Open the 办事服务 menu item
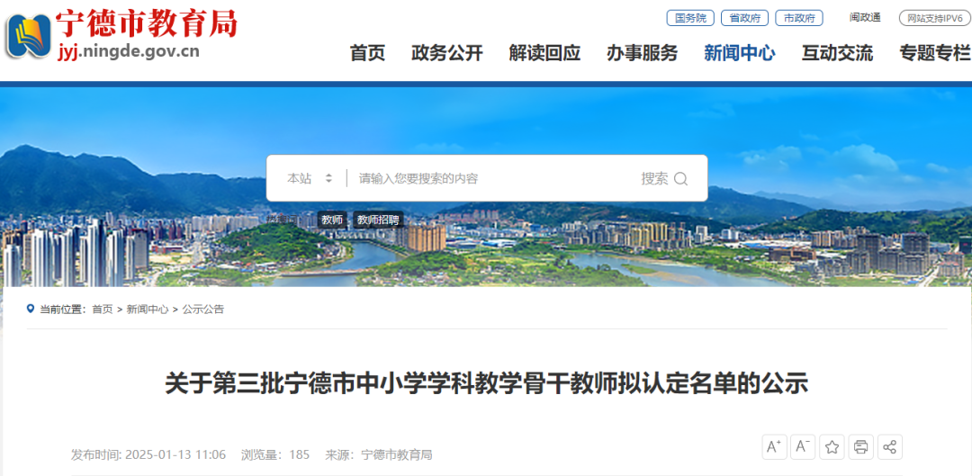Viewport: 972px width, 476px height. 643,53
